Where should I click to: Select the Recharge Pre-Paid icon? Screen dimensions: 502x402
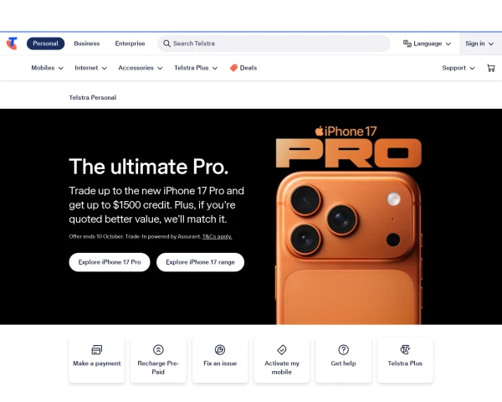(x=158, y=349)
